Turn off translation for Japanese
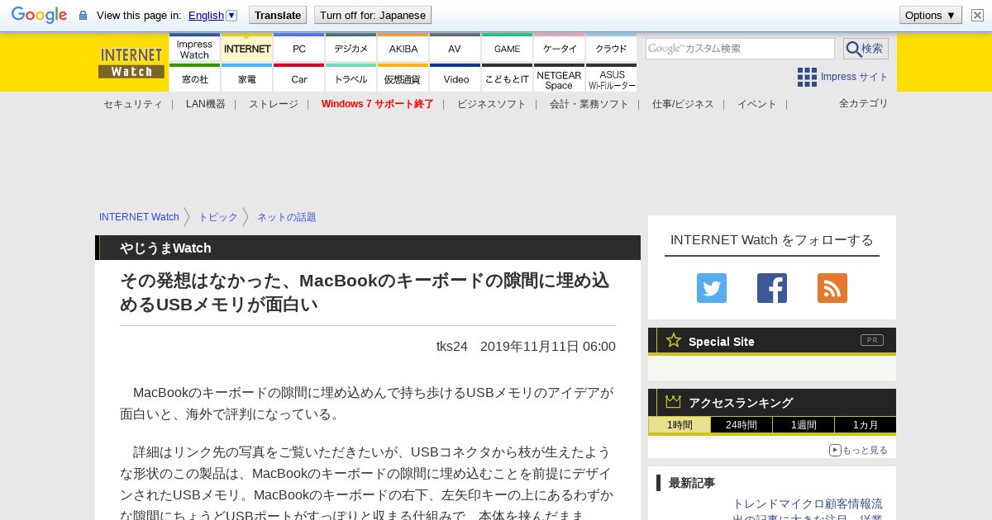 click(x=373, y=15)
